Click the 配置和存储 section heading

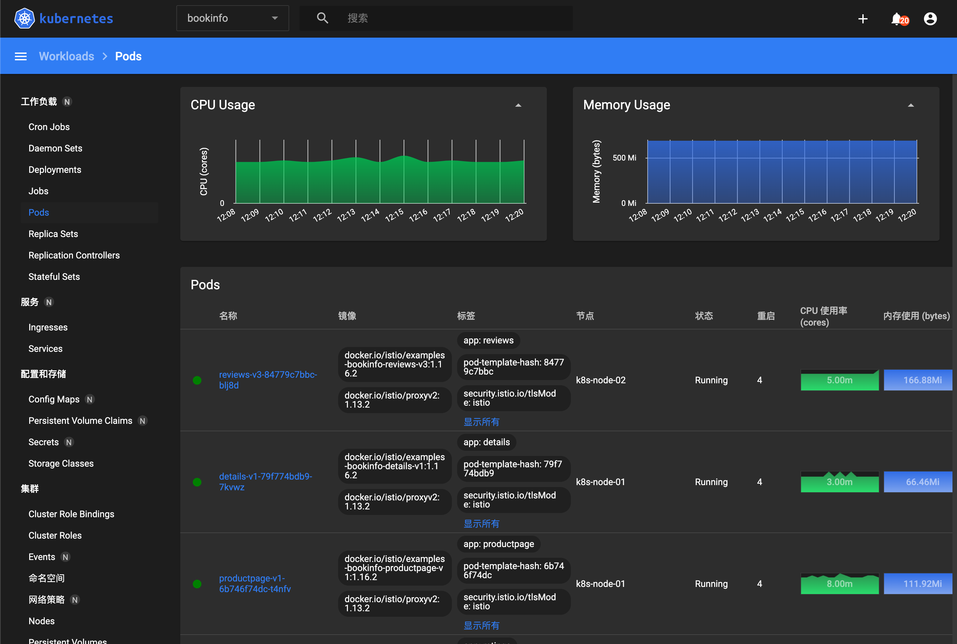(43, 374)
